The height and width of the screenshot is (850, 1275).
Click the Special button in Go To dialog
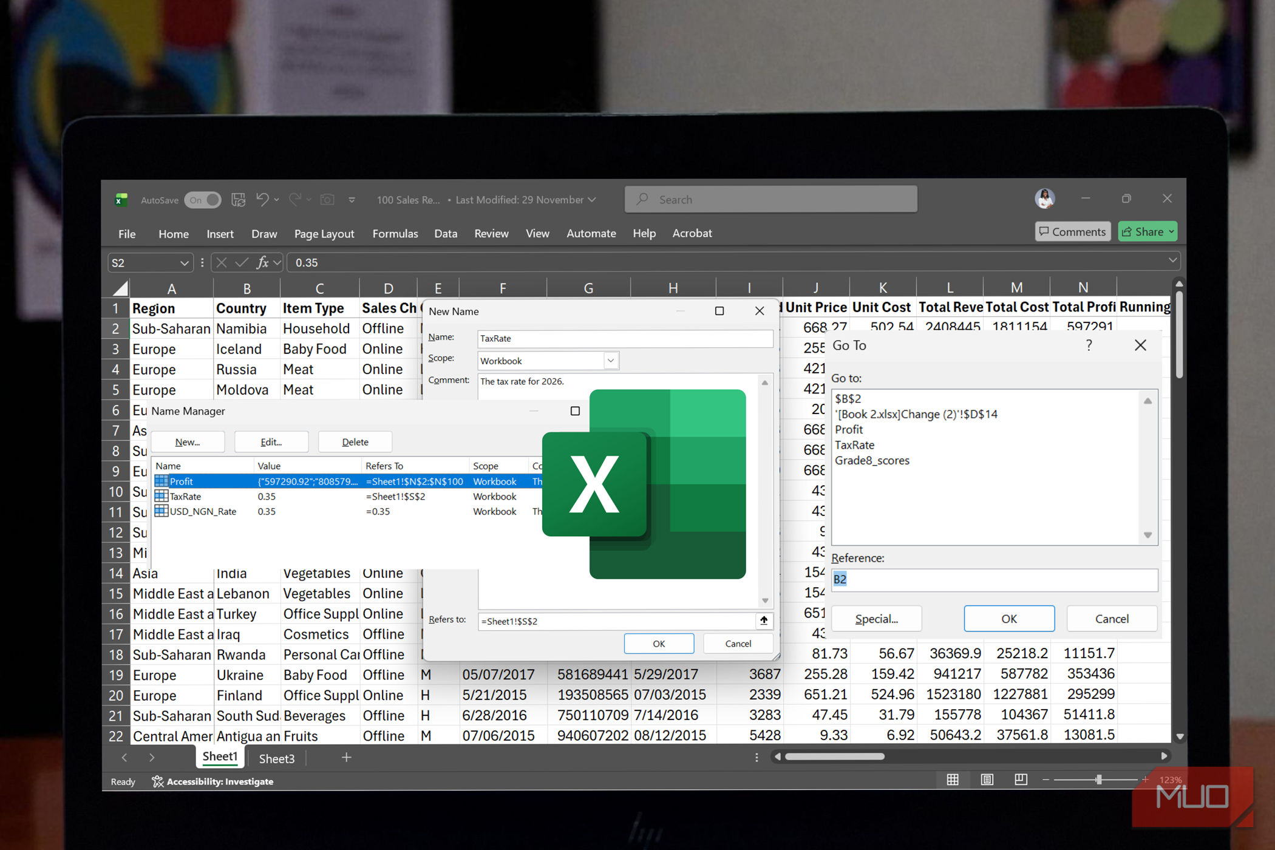(876, 618)
